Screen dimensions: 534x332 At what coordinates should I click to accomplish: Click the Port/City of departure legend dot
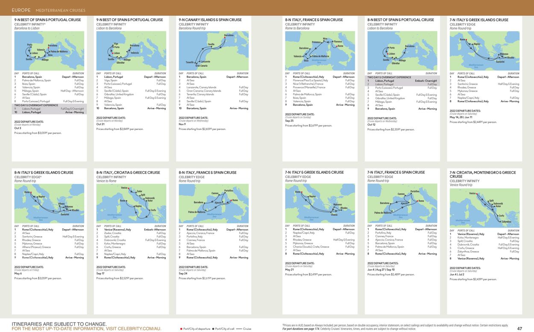(x=182, y=329)
